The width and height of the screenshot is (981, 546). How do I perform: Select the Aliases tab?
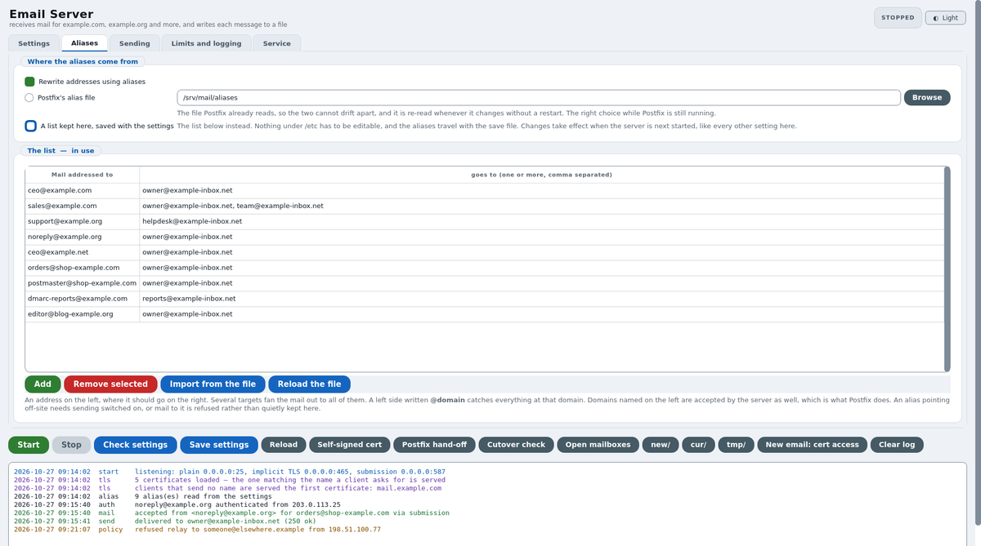click(84, 43)
